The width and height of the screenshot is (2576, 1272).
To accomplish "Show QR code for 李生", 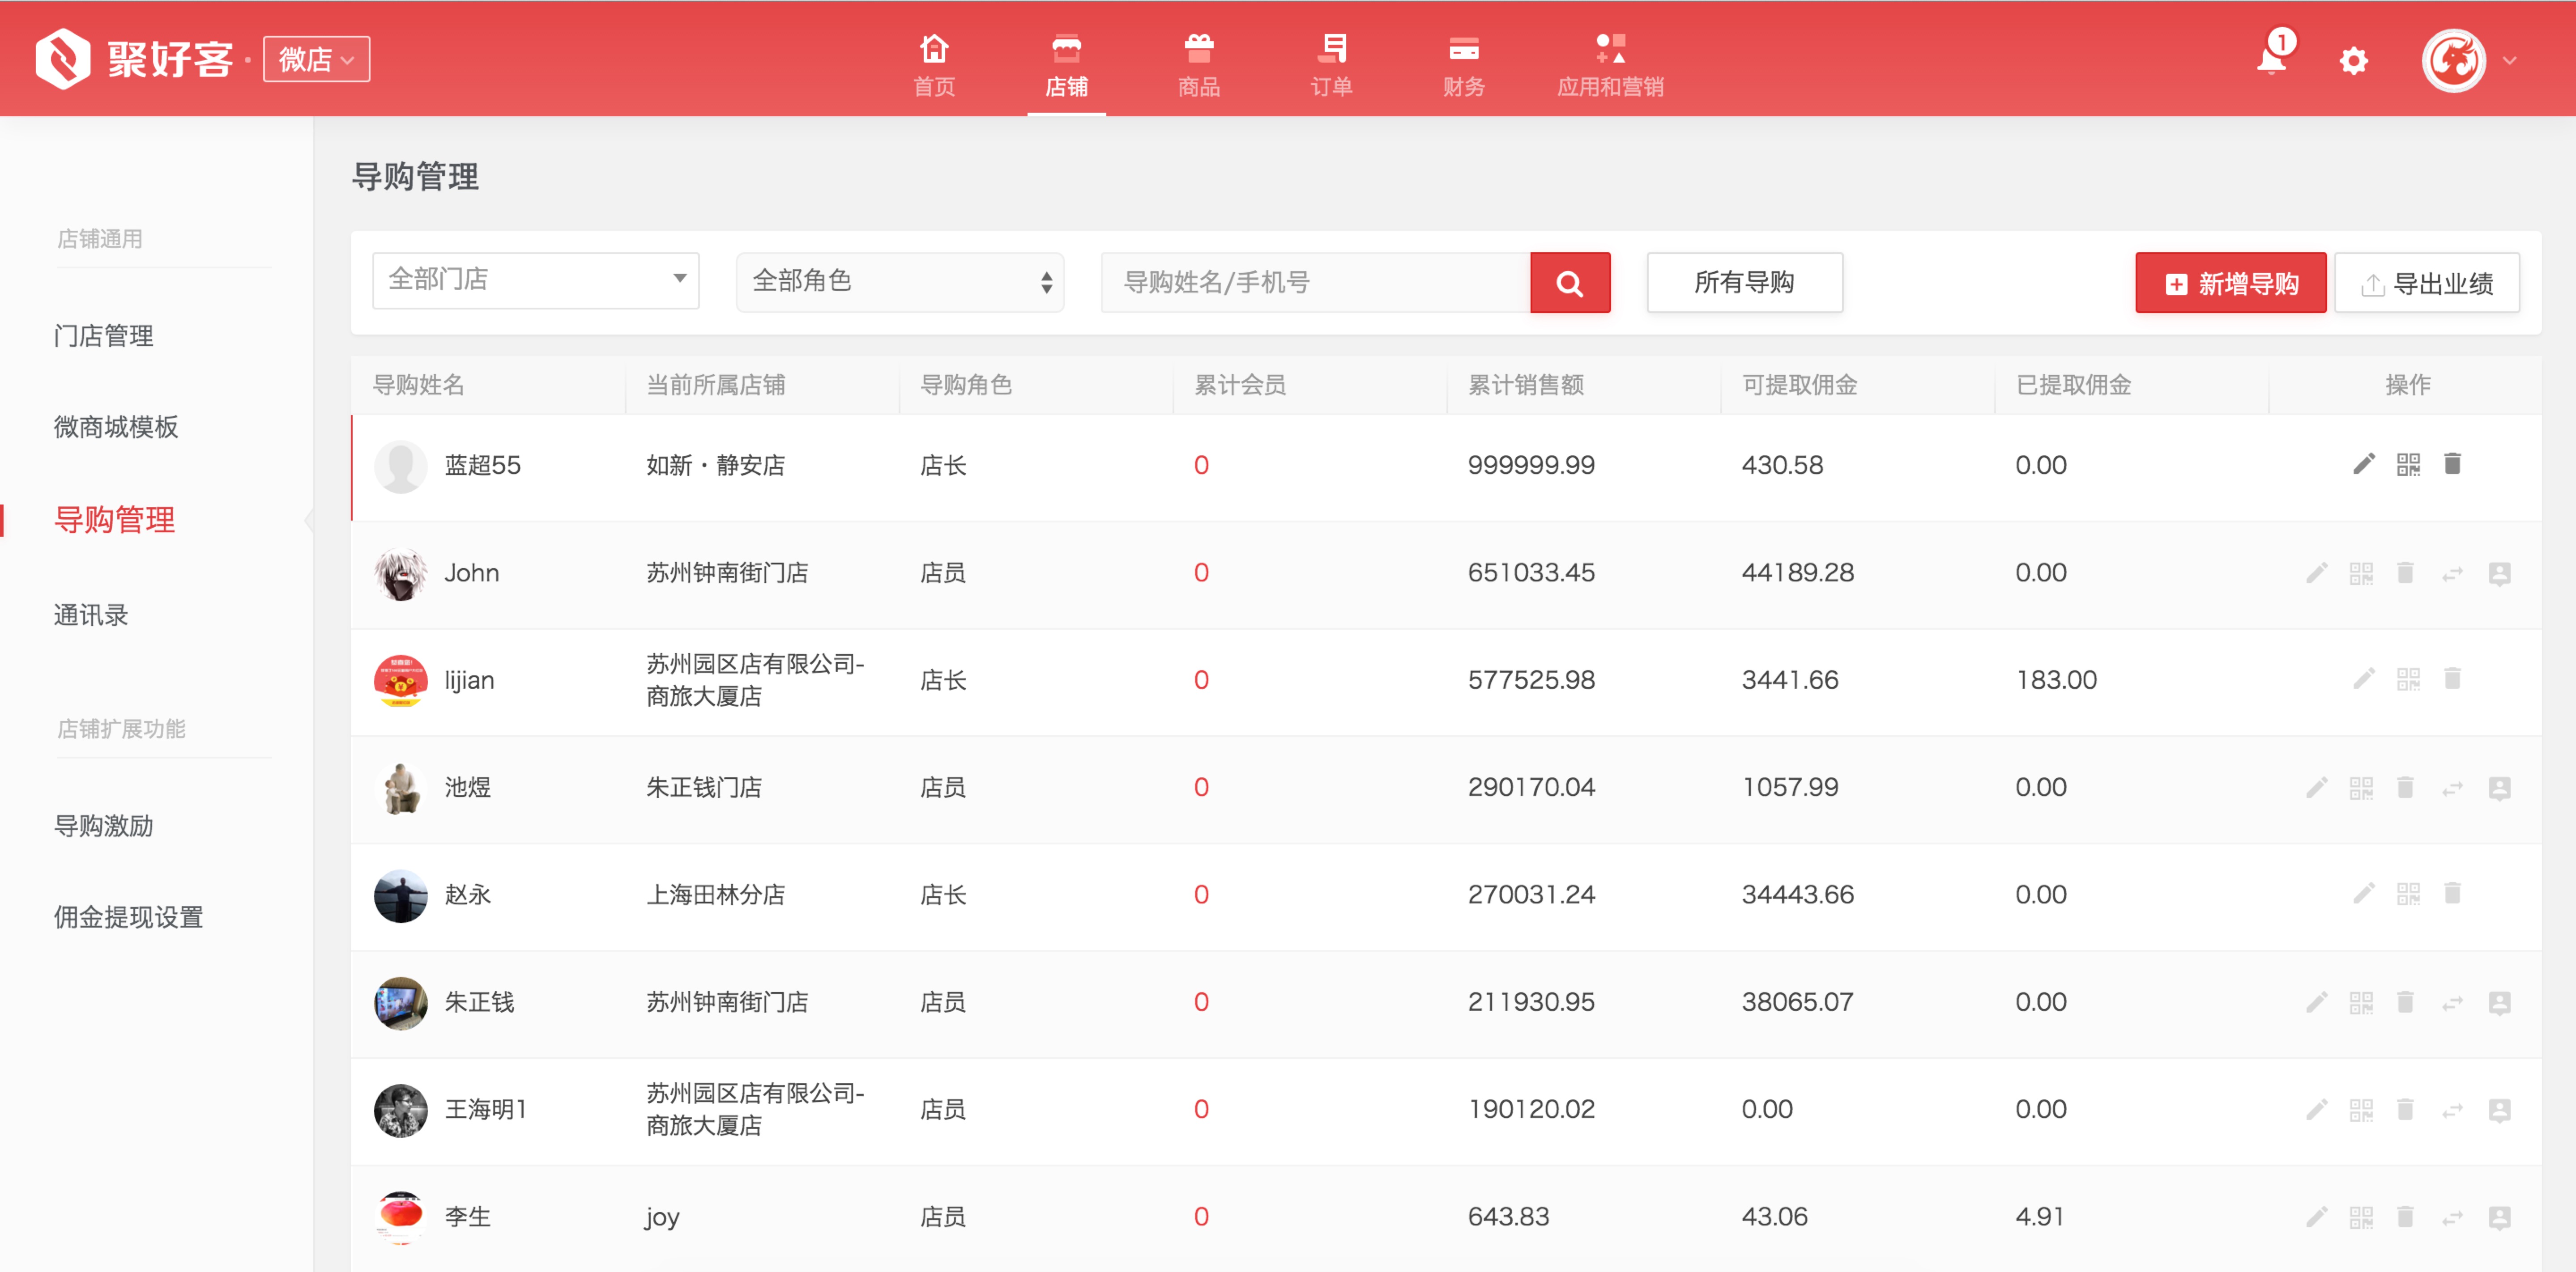I will [x=2361, y=1217].
